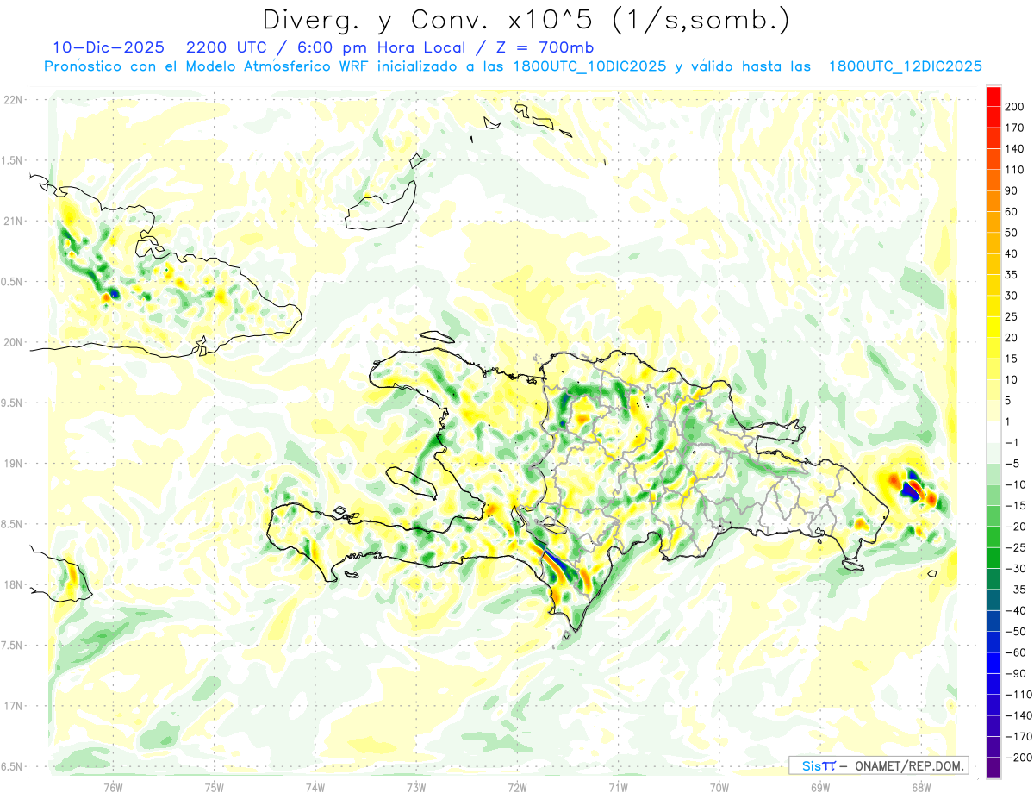This screenshot has width=1034, height=799.
Task: Click the '68W' longitude label
Action: coord(921,786)
